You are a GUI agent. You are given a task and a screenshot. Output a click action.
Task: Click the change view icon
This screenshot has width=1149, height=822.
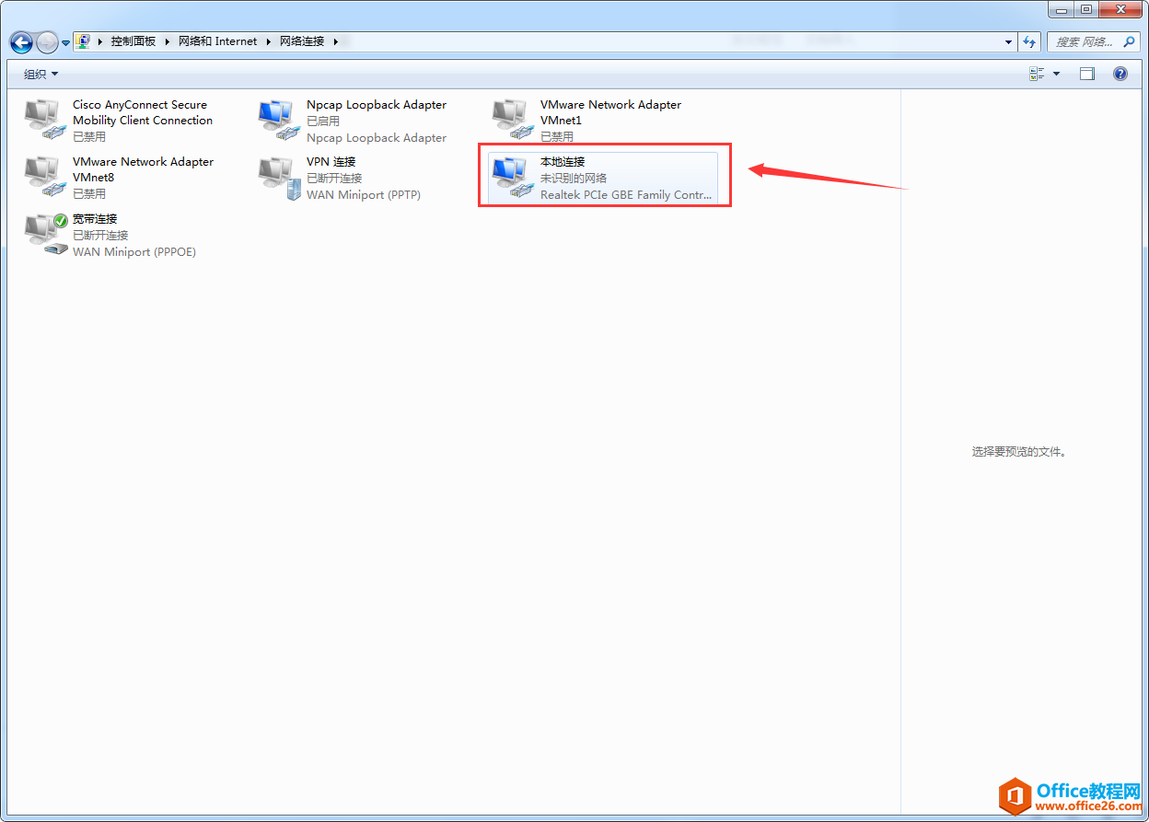coord(1037,74)
